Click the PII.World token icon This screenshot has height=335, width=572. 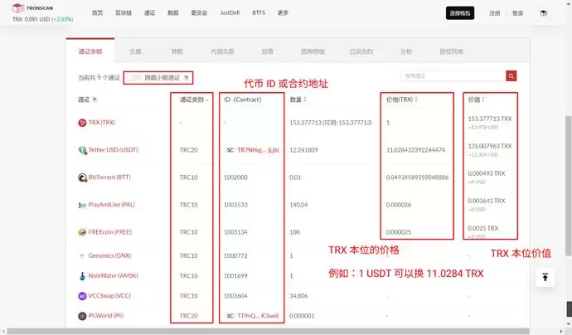point(82,316)
